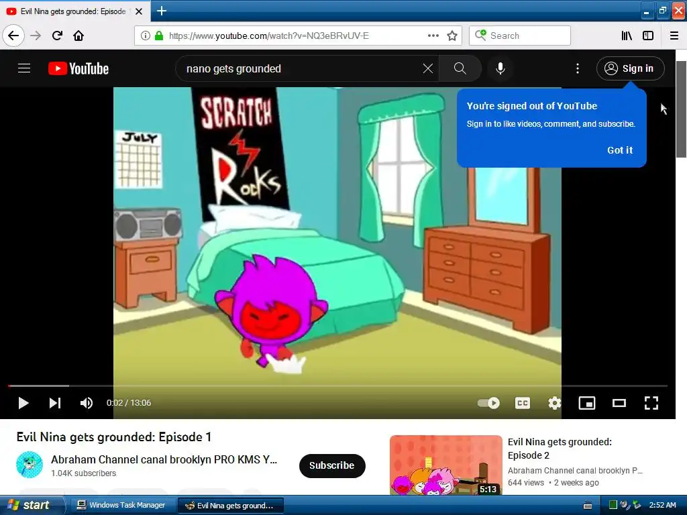Go to the YouTube home logo
This screenshot has height=515, width=687.
click(78, 68)
